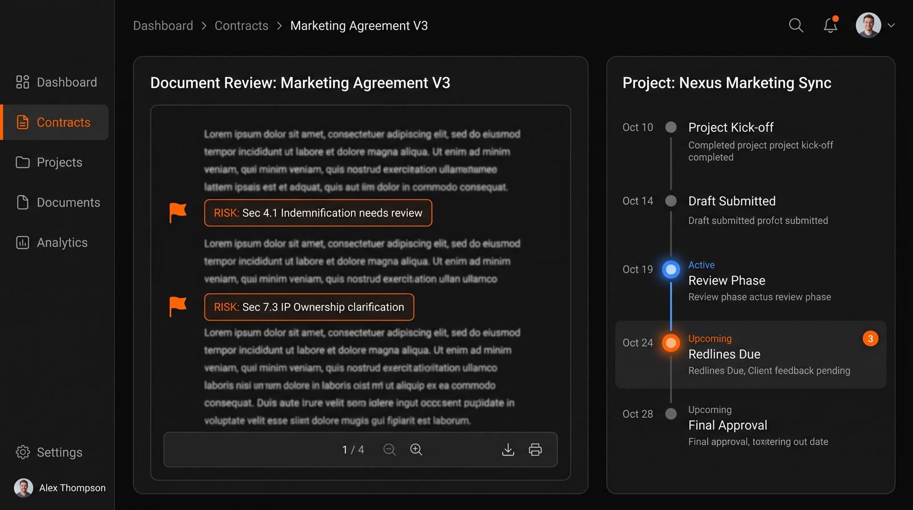Zoom out the document

[389, 450]
